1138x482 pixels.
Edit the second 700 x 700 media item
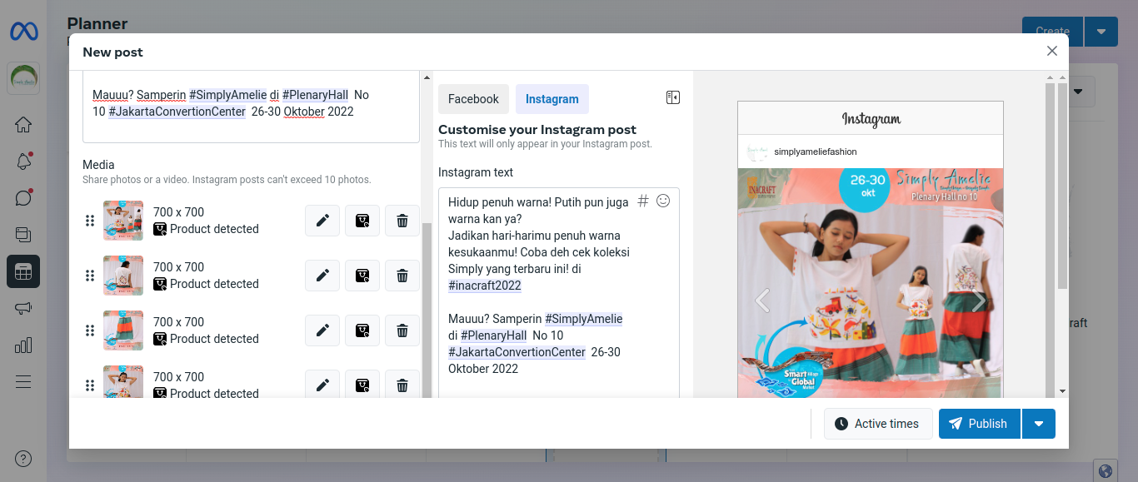click(322, 276)
